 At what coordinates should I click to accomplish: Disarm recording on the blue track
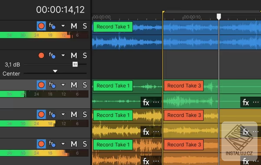(41, 26)
